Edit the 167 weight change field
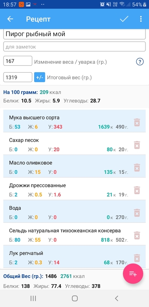 tap(18, 61)
